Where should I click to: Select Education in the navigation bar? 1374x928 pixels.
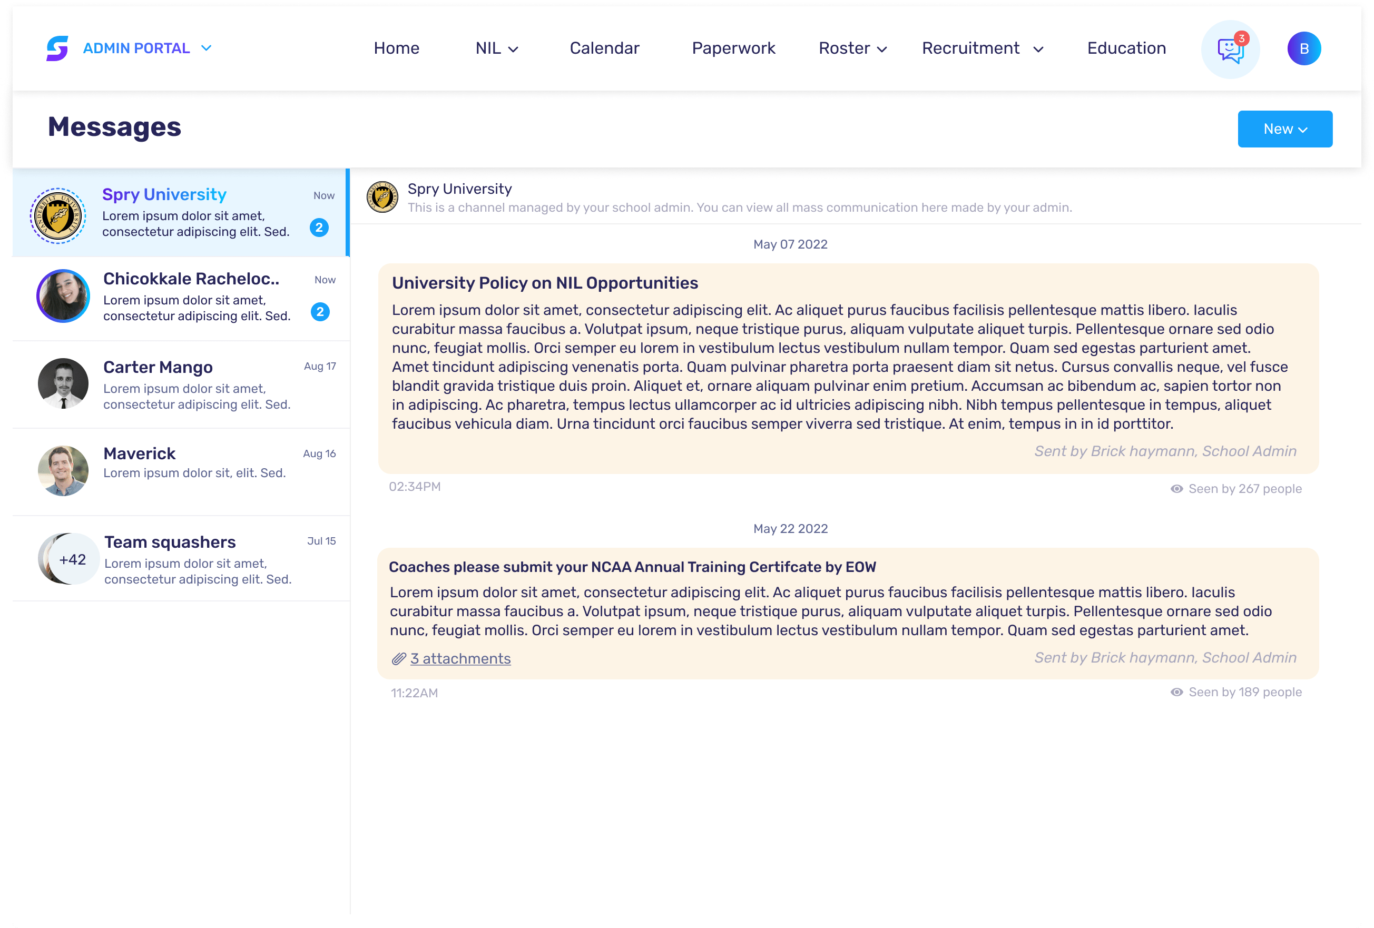(1126, 48)
